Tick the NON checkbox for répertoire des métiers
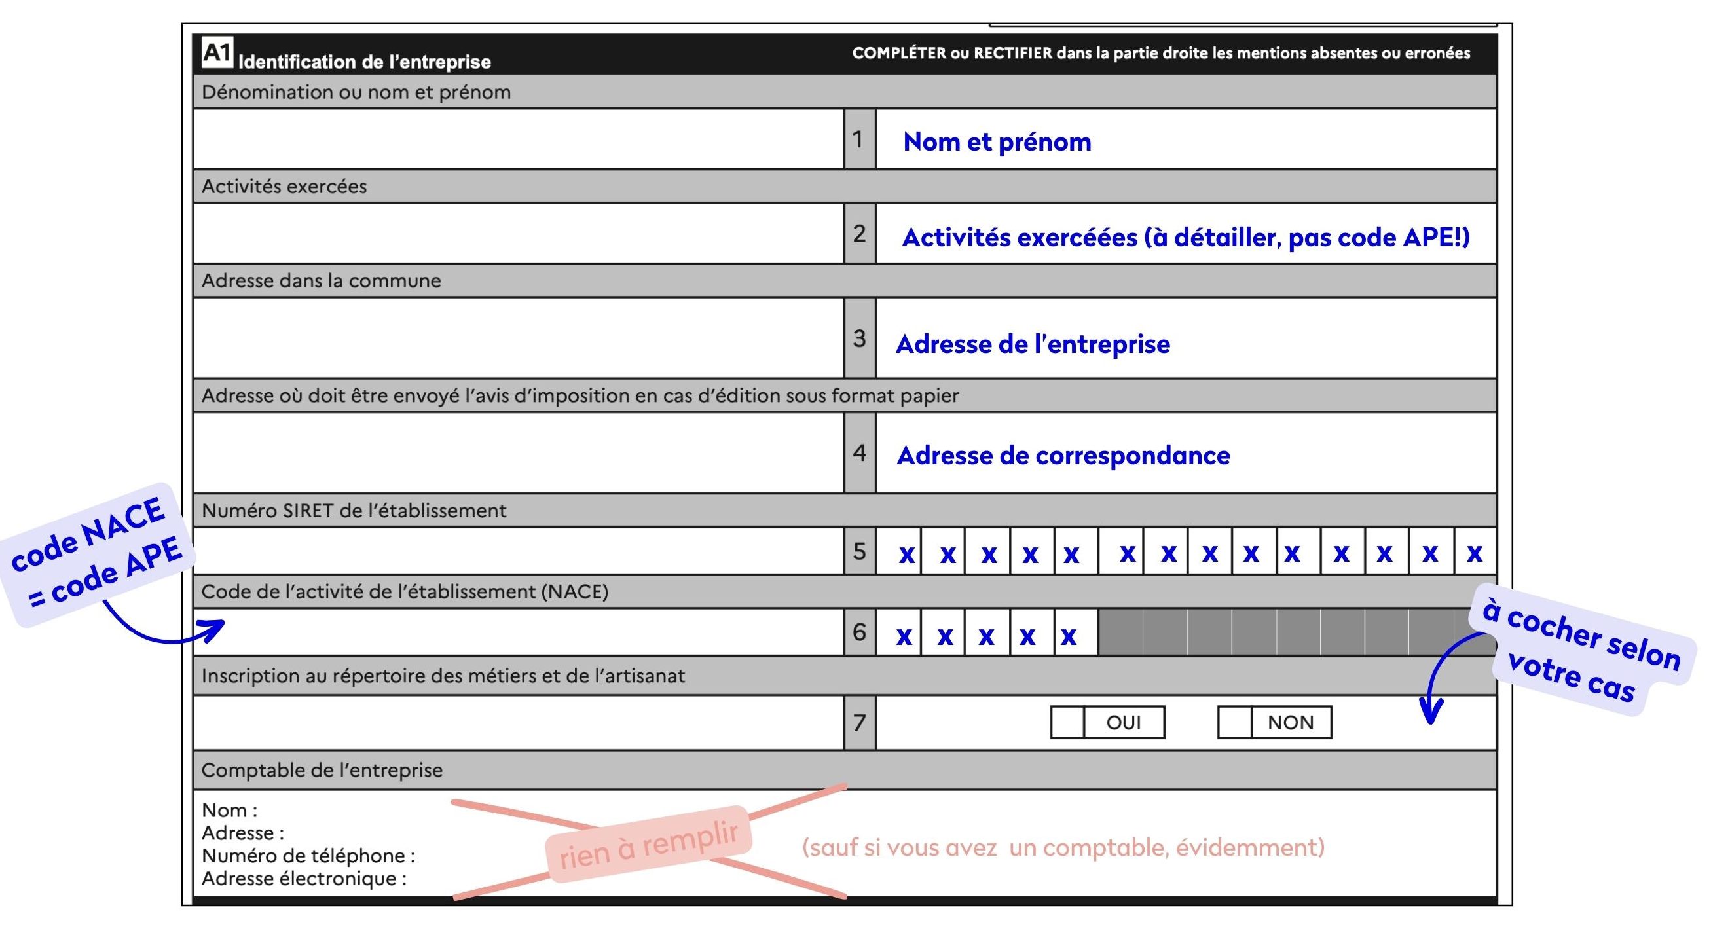1711x933 pixels. 1235,722
